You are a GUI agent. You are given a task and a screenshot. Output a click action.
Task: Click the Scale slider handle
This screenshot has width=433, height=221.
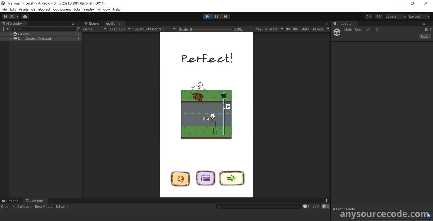click(191, 29)
